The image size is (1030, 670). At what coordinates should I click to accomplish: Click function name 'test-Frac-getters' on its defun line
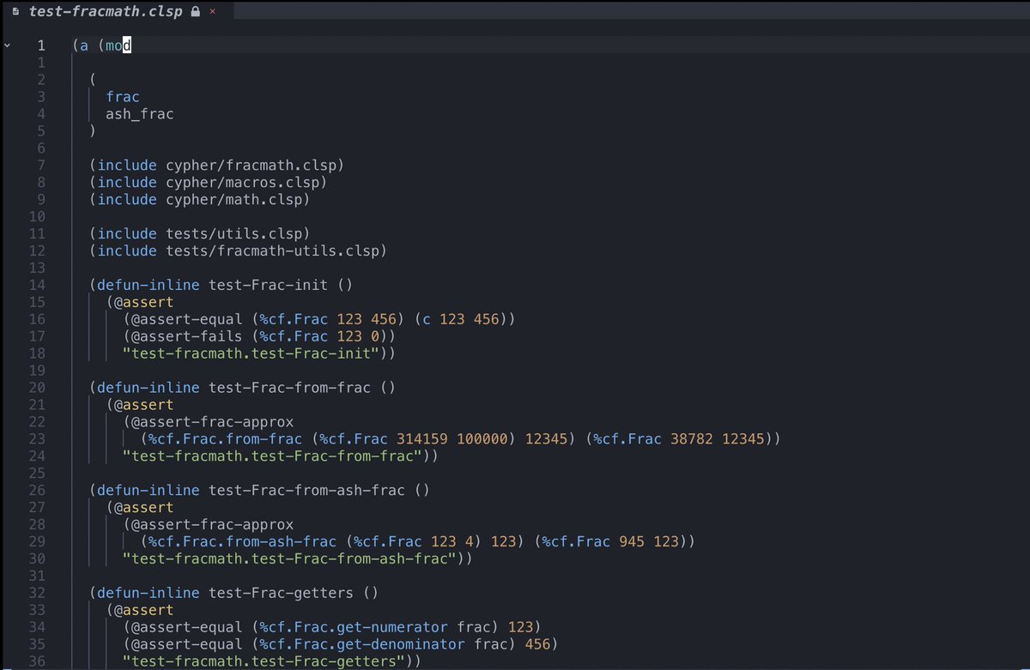point(281,592)
